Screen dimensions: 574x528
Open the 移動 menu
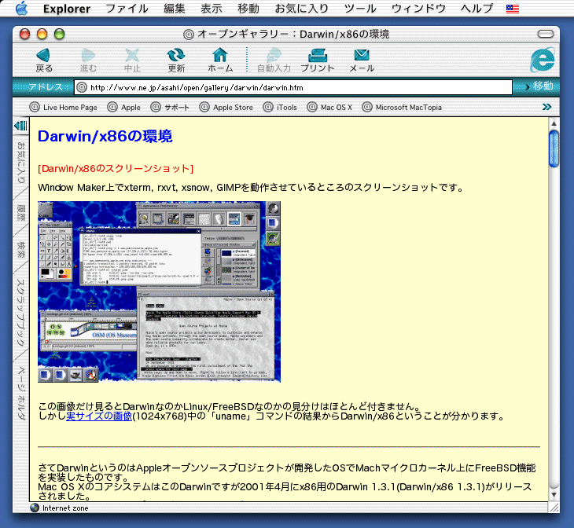point(248,9)
